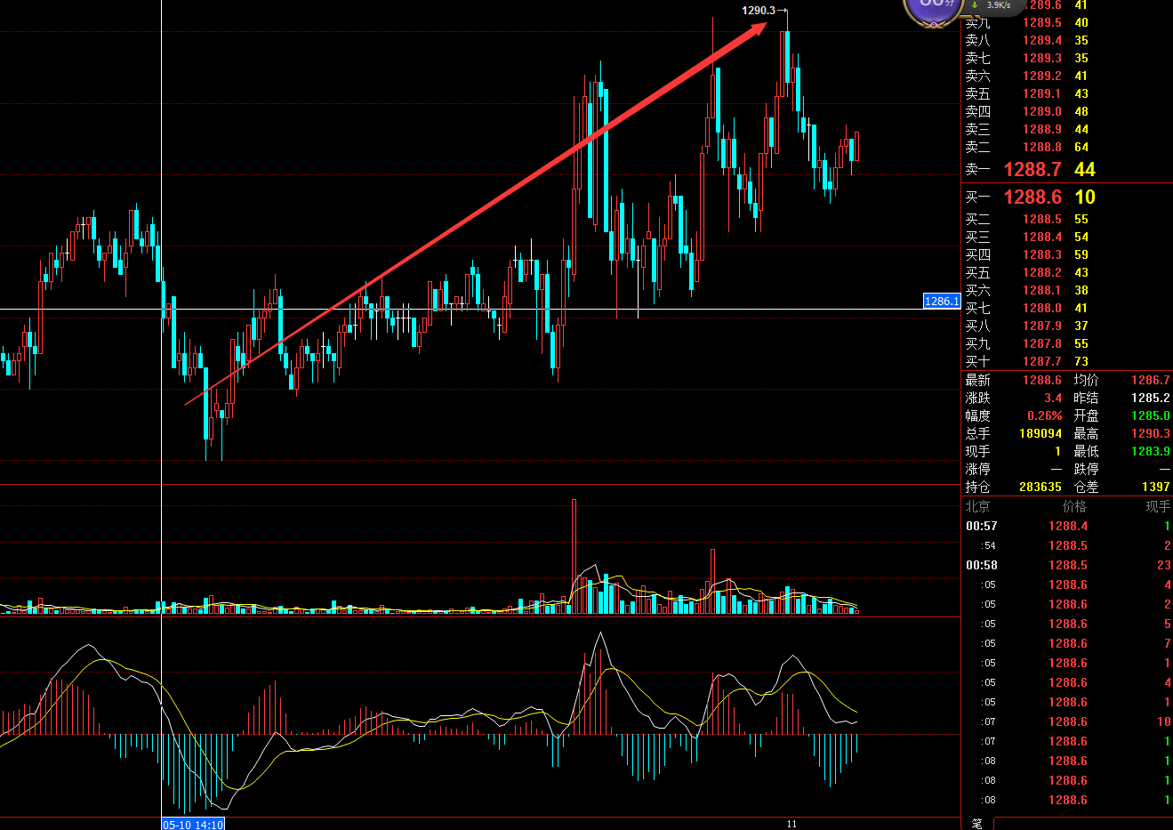1173x830 pixels.
Task: Click the 卖五 price 1289.1
Action: (x=1042, y=93)
